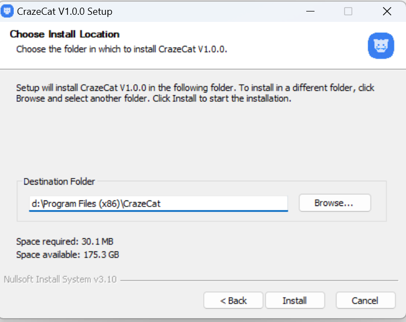Click the greyed-out maximize window button
The height and width of the screenshot is (322, 406).
[348, 12]
